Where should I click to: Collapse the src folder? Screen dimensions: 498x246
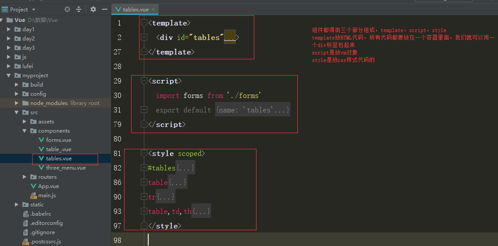[x=17, y=112]
